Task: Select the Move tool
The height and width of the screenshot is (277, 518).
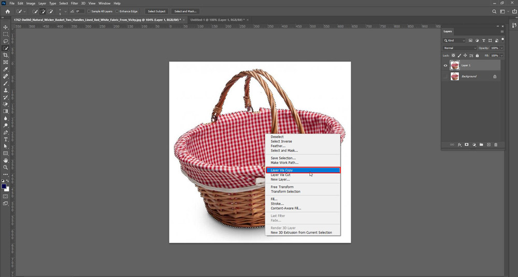Action: (x=6, y=27)
